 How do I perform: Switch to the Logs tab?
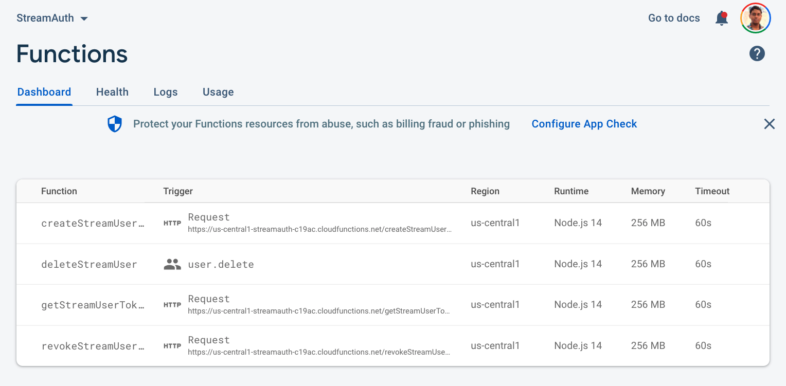(166, 92)
